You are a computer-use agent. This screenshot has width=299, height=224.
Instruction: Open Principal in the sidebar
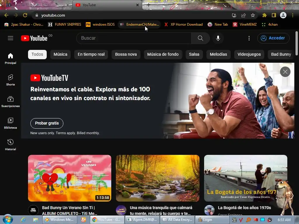click(x=11, y=59)
